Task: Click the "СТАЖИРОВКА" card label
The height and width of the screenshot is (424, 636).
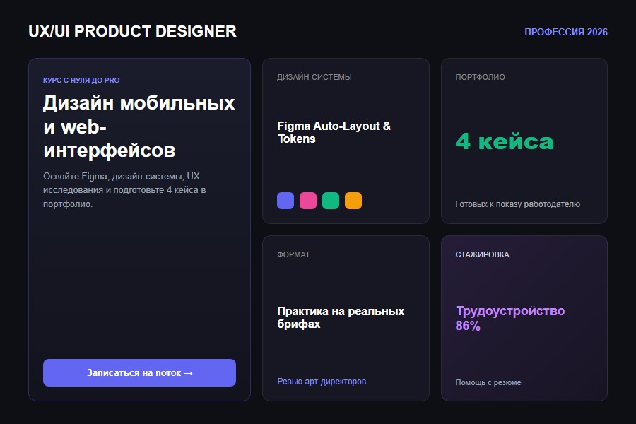Action: point(482,254)
